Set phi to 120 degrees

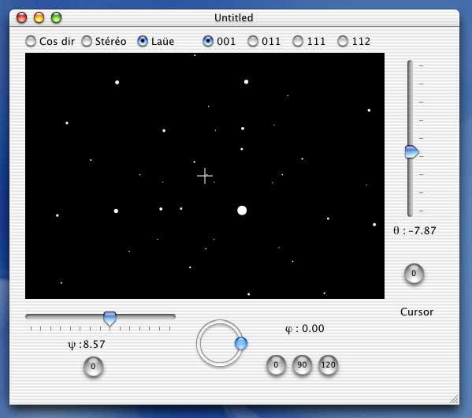pyautogui.click(x=328, y=365)
